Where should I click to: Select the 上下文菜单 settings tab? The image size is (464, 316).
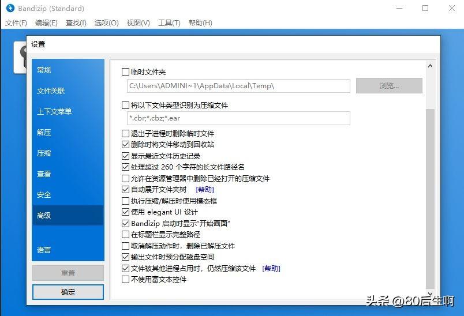(68, 111)
